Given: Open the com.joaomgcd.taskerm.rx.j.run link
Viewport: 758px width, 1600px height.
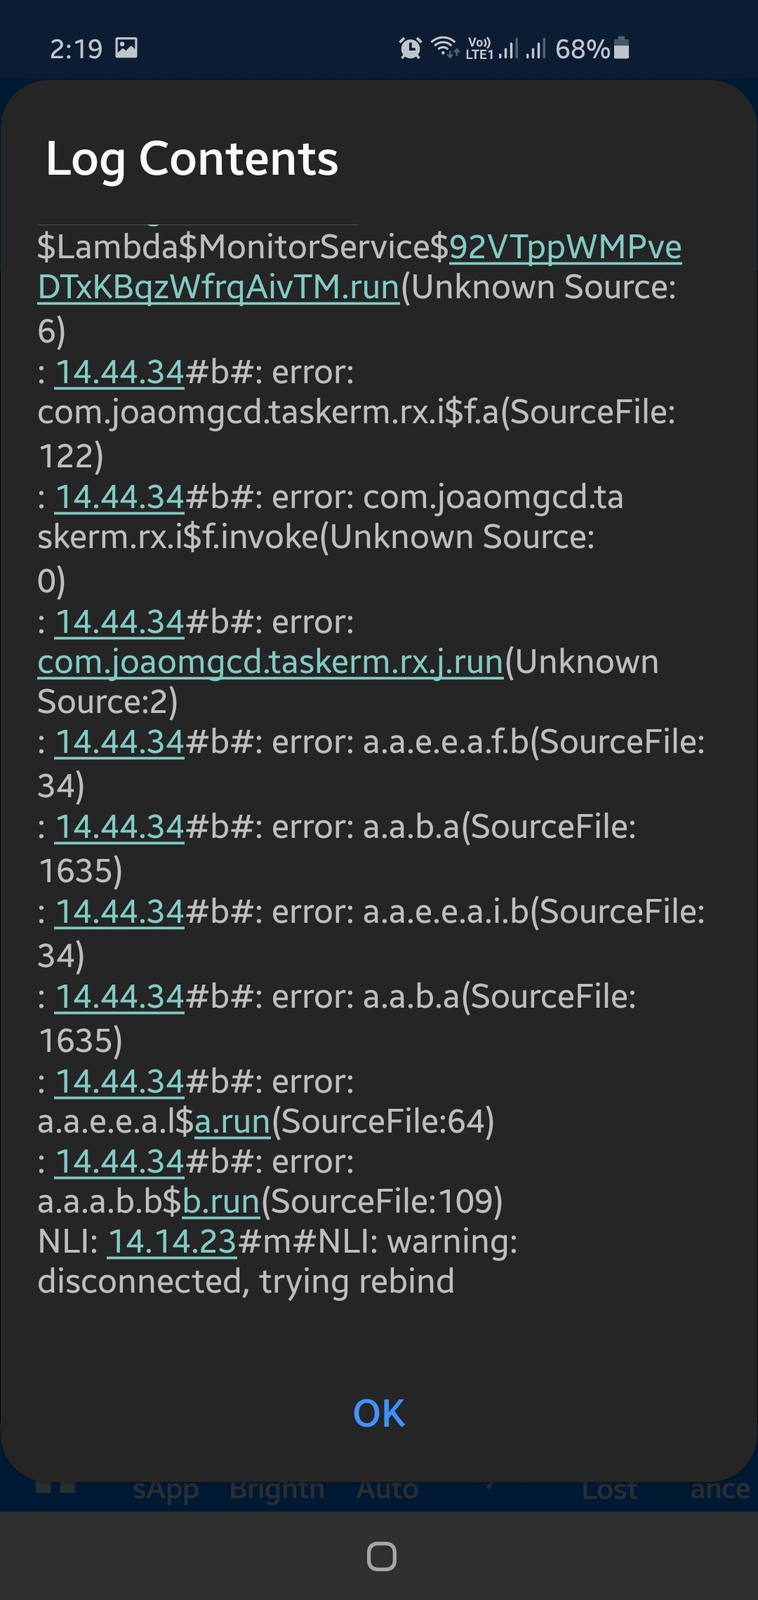Looking at the screenshot, I should point(270,662).
